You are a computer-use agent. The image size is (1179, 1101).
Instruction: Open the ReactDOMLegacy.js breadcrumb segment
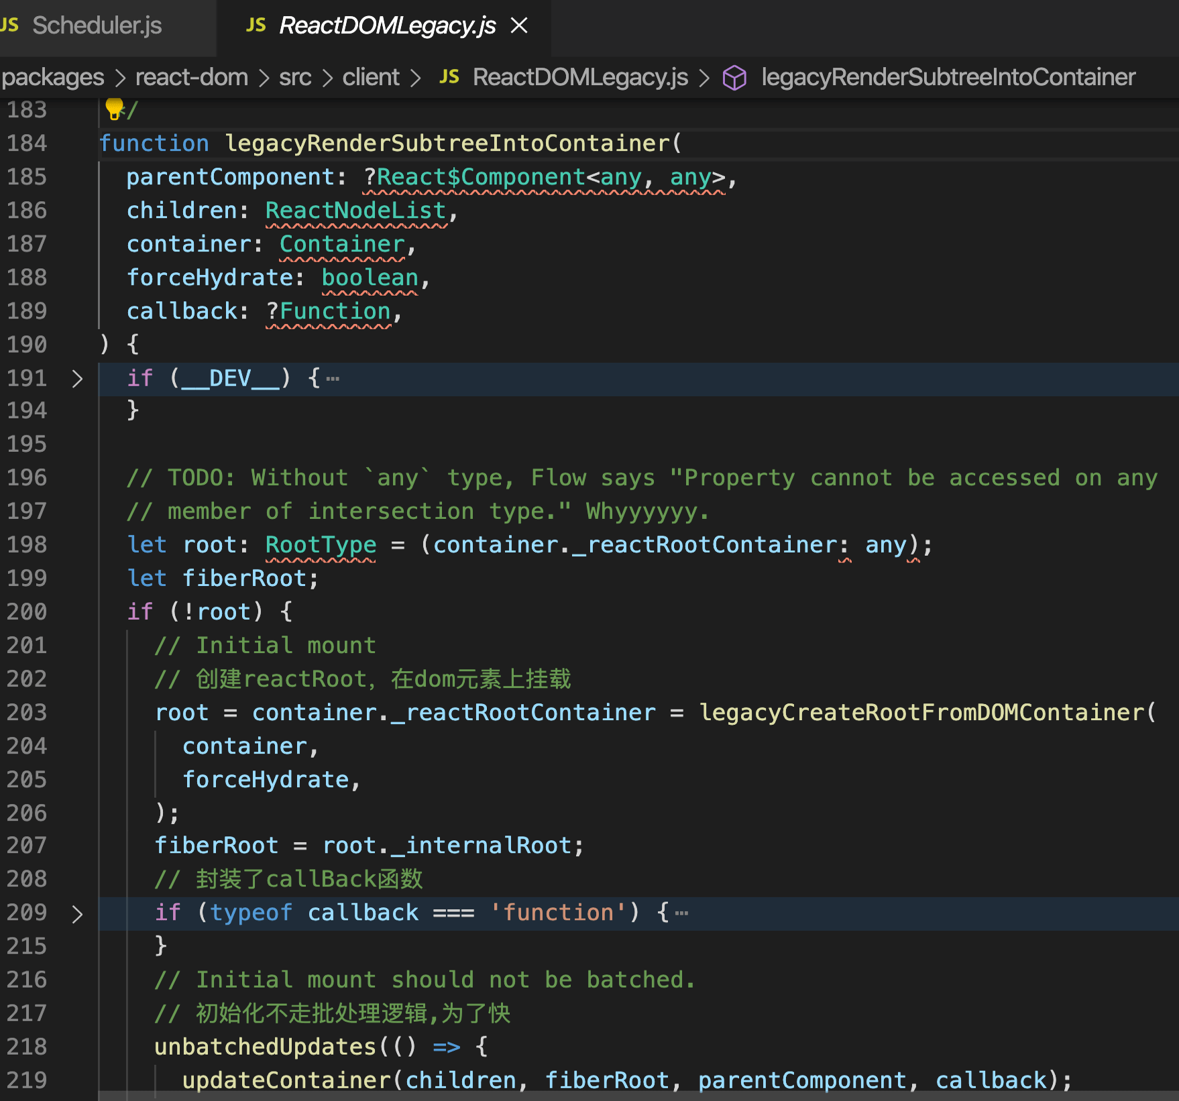click(x=580, y=77)
